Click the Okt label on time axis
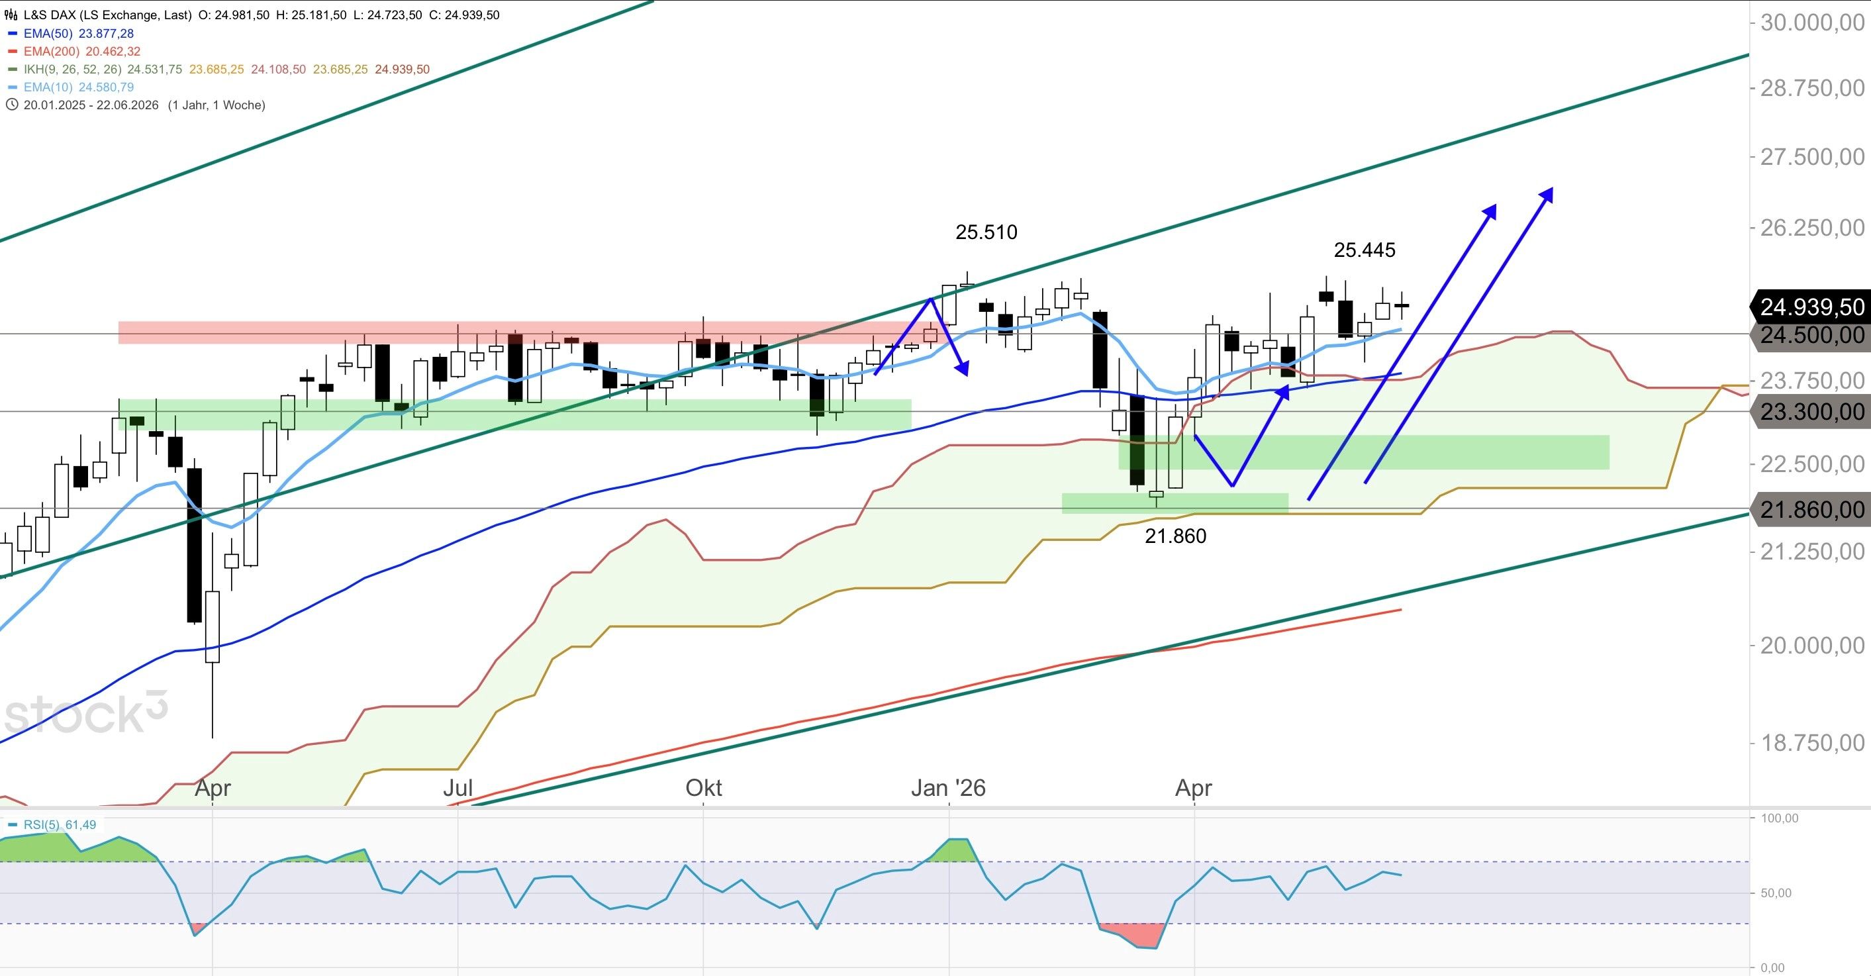This screenshot has height=976, width=1871. tap(704, 788)
